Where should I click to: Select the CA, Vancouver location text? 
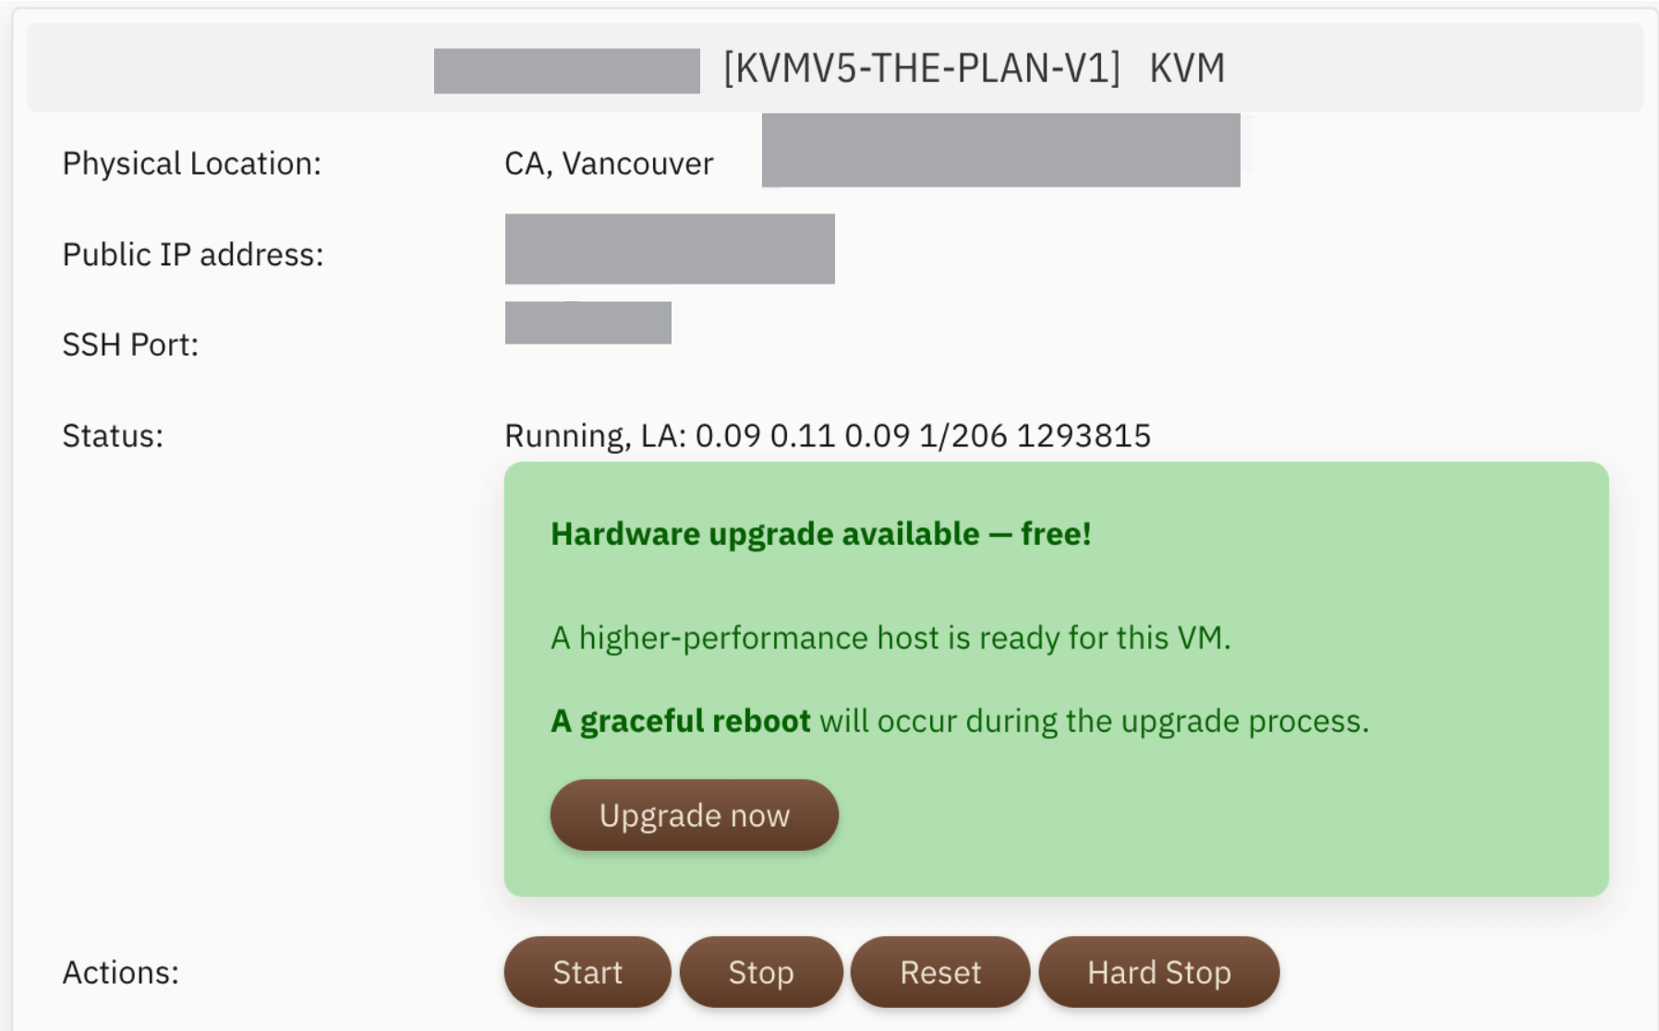coord(609,164)
